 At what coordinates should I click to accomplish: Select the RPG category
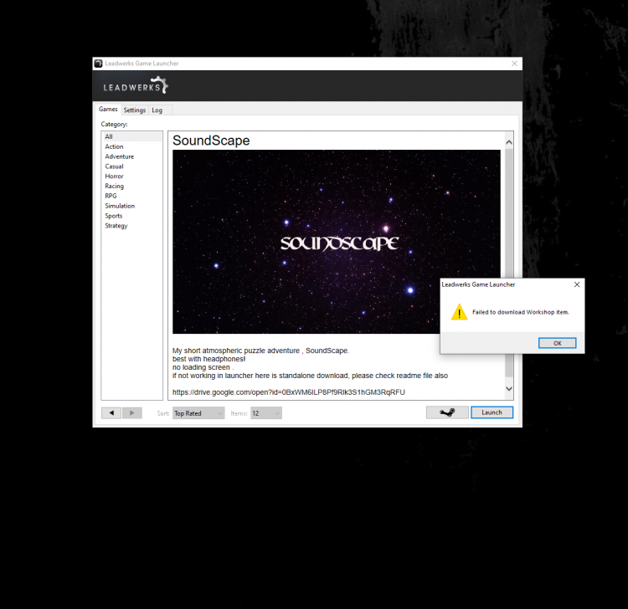pos(131,196)
